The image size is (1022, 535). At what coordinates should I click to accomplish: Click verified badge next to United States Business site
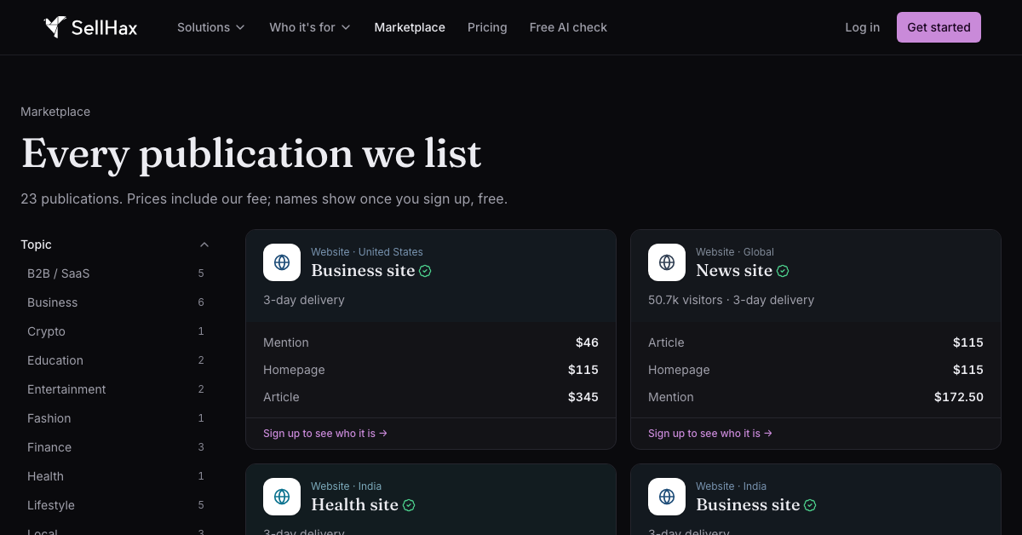click(425, 271)
